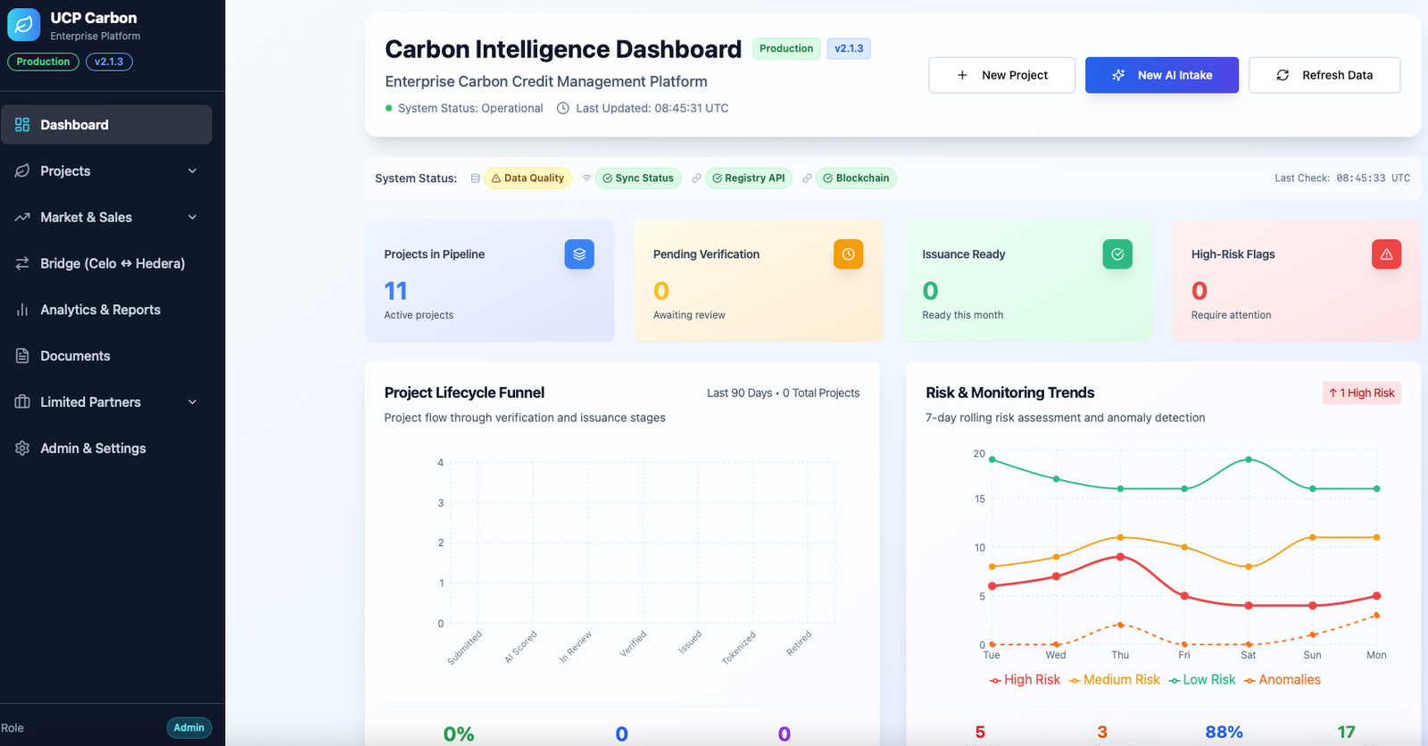This screenshot has height=746, width=1428.
Task: Click the blue layers icon on Projects in Pipeline
Action: click(579, 254)
